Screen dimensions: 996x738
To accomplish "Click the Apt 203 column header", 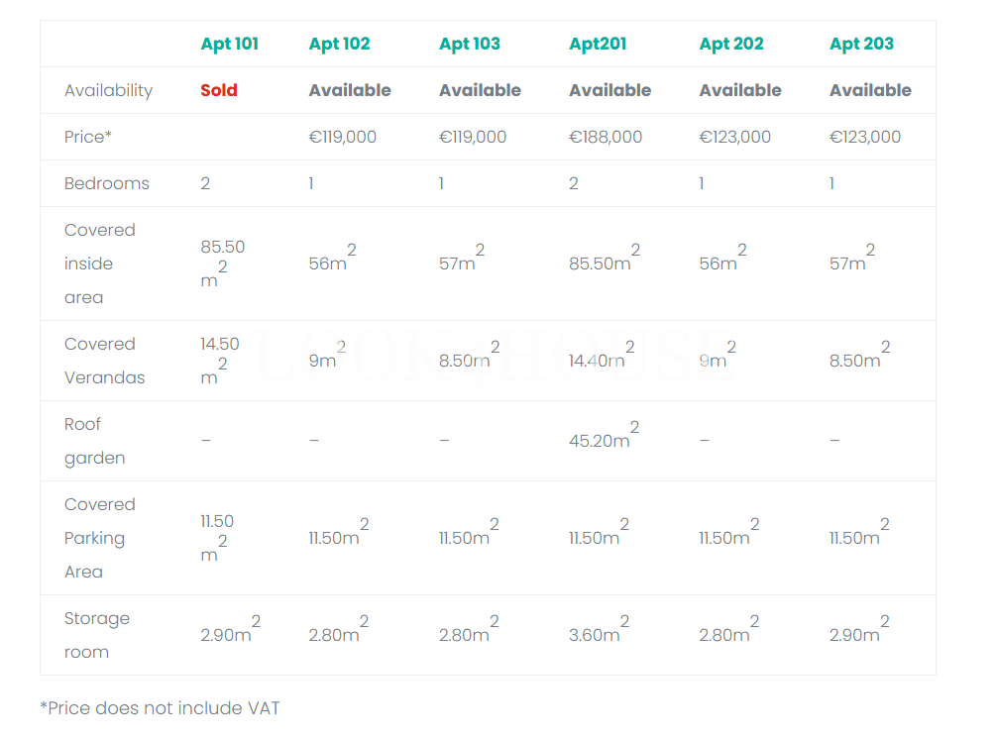I will pyautogui.click(x=861, y=44).
